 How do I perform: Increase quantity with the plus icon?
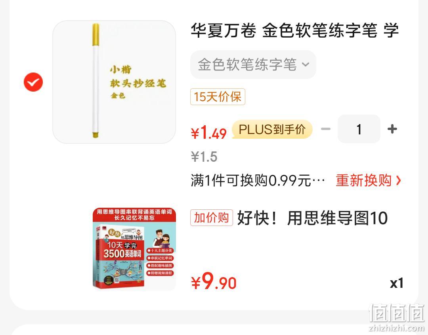coord(392,129)
